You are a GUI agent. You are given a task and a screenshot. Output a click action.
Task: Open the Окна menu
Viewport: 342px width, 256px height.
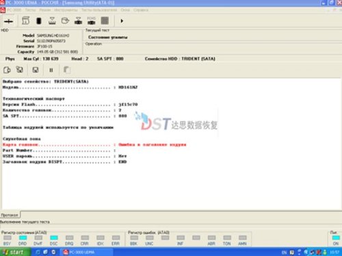[x=125, y=10]
